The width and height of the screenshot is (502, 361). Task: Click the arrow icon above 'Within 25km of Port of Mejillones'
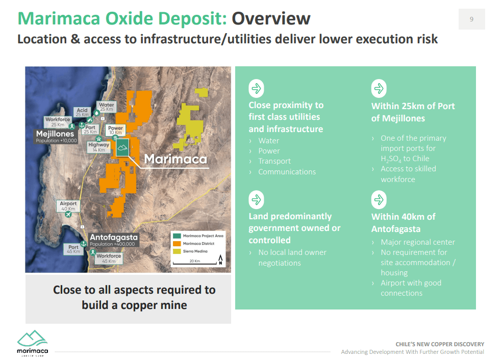(379, 88)
